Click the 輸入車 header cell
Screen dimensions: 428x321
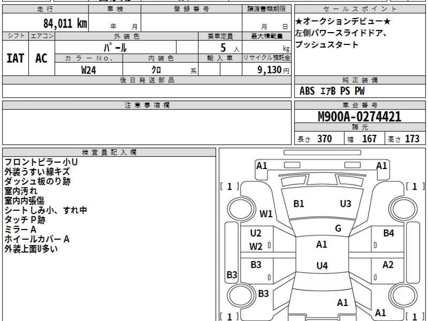[220, 58]
